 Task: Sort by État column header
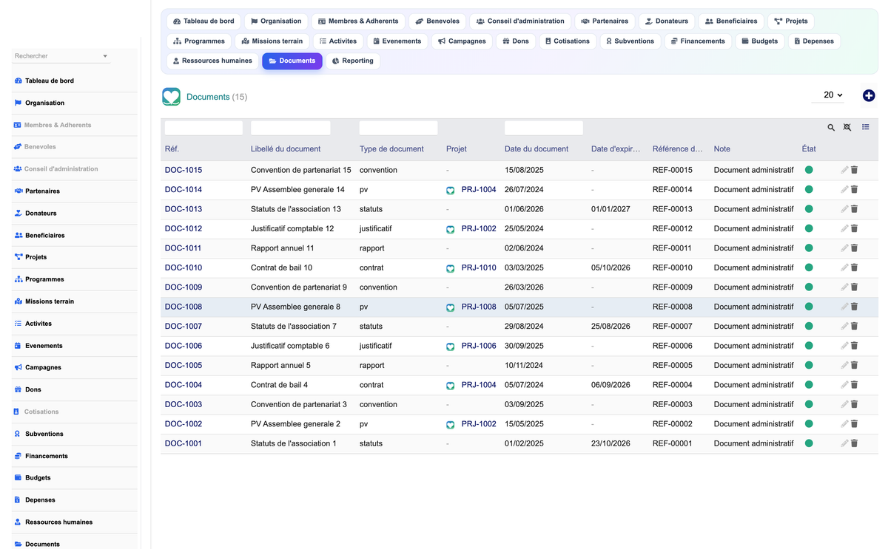click(809, 149)
